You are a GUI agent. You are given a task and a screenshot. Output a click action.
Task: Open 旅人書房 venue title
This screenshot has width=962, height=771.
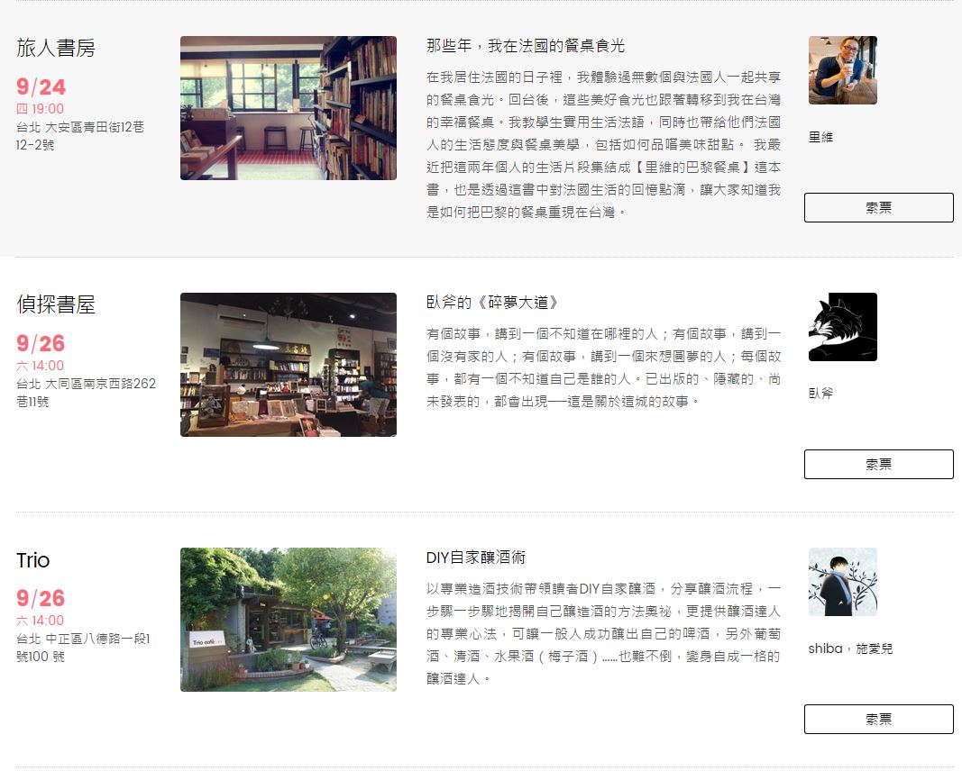point(56,48)
